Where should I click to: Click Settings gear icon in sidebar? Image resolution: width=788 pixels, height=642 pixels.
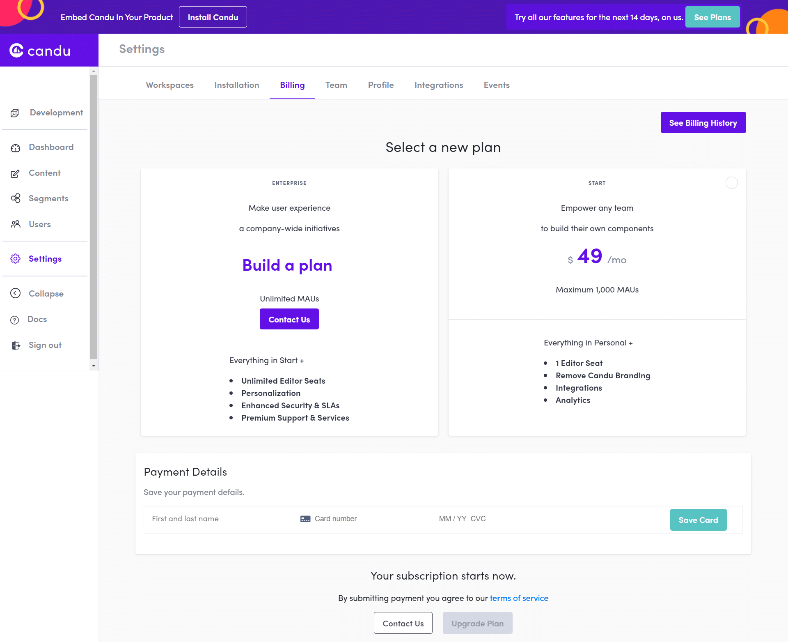coord(15,258)
